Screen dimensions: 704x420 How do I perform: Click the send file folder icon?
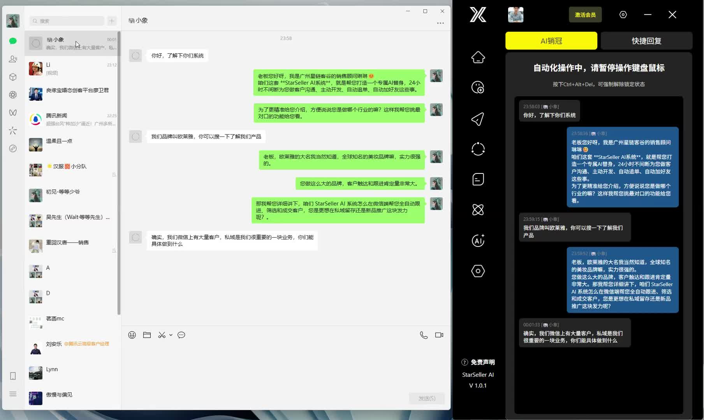[x=147, y=335]
